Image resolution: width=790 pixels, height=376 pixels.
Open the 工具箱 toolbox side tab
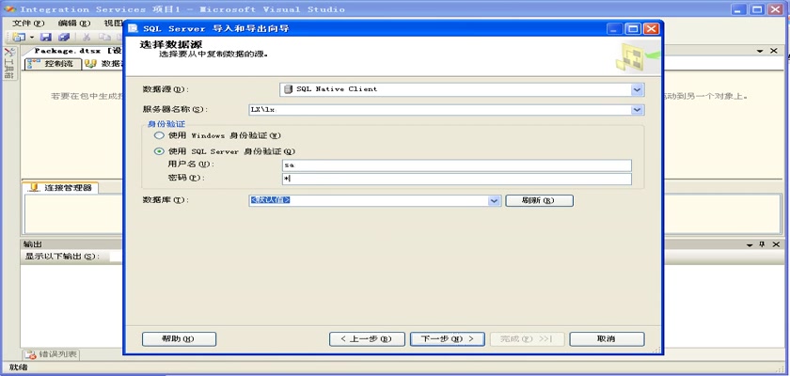pyautogui.click(x=9, y=63)
